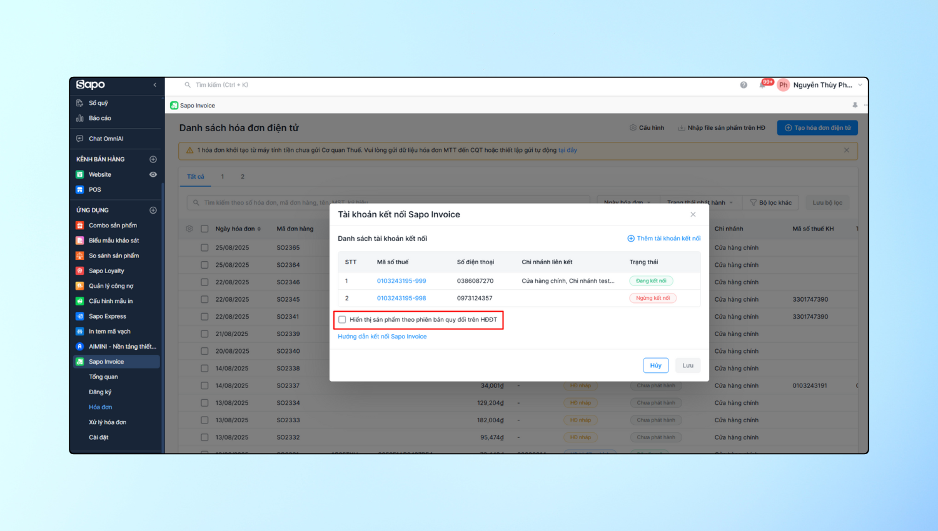
Task: Add a new app beside Ứng dụng
Action: click(153, 211)
